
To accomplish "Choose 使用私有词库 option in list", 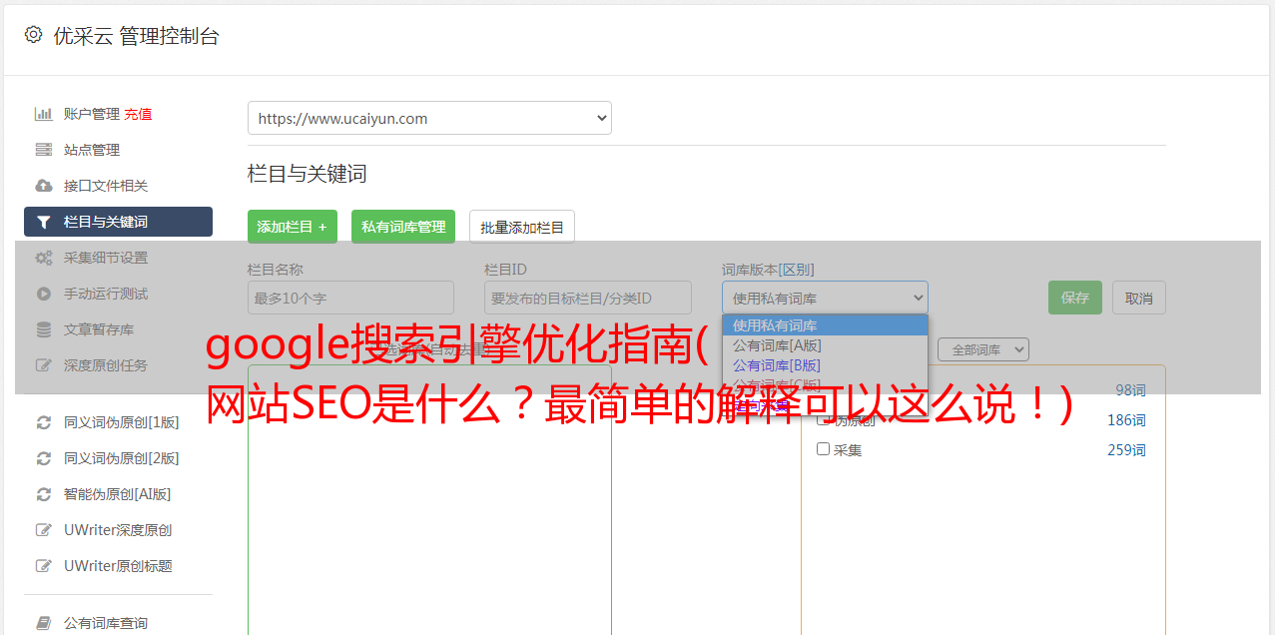I will click(x=825, y=325).
